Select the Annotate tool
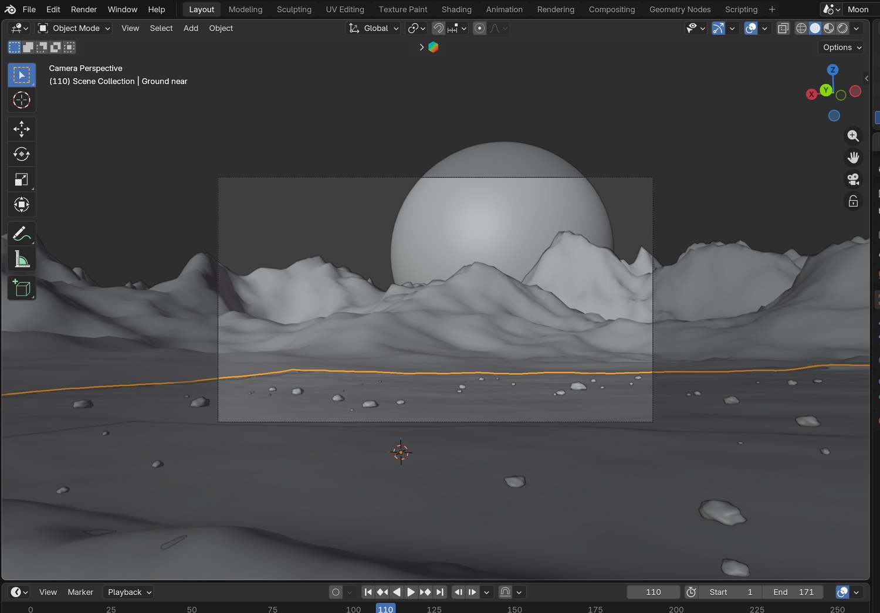Image resolution: width=880 pixels, height=613 pixels. [x=22, y=233]
